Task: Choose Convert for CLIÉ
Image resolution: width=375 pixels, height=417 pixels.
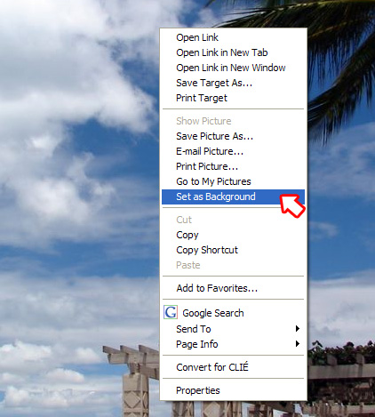Action: 233,367
